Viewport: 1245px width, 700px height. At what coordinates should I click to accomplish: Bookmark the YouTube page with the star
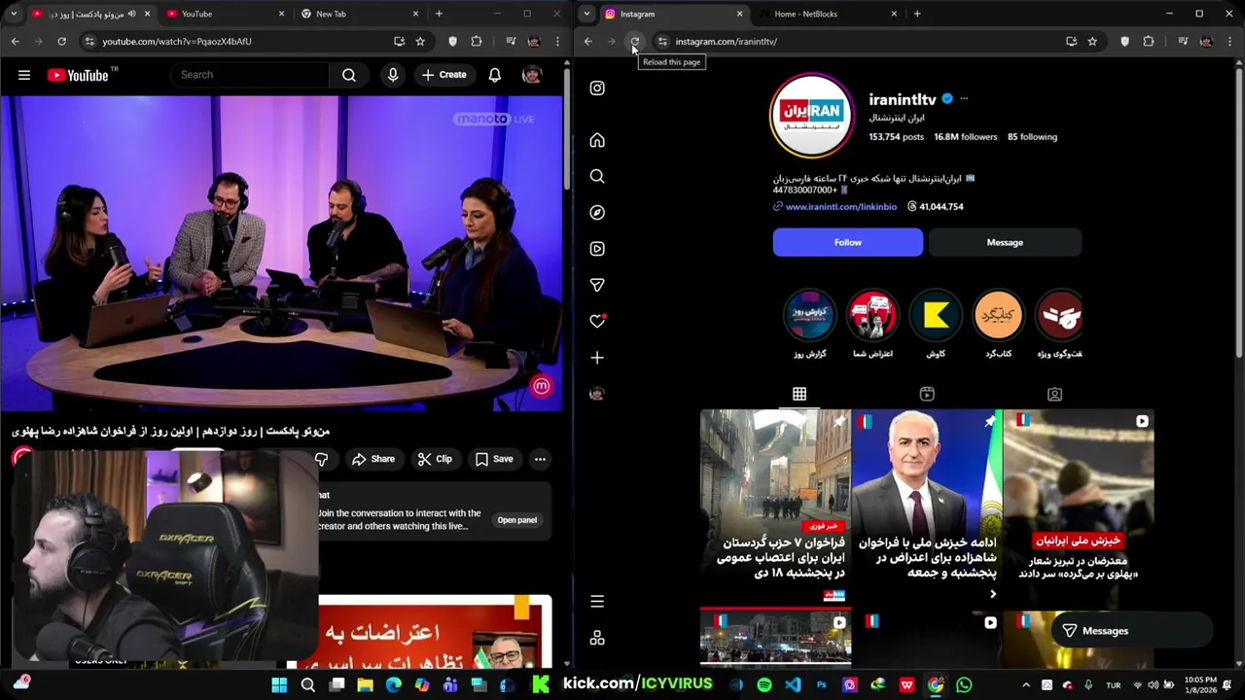420,42
